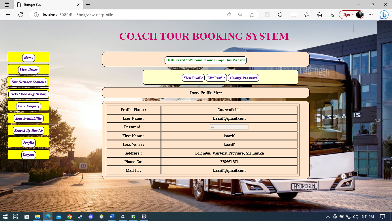Open Discord from the taskbar
Viewport: 392px width, 221px height.
[x=91, y=217]
